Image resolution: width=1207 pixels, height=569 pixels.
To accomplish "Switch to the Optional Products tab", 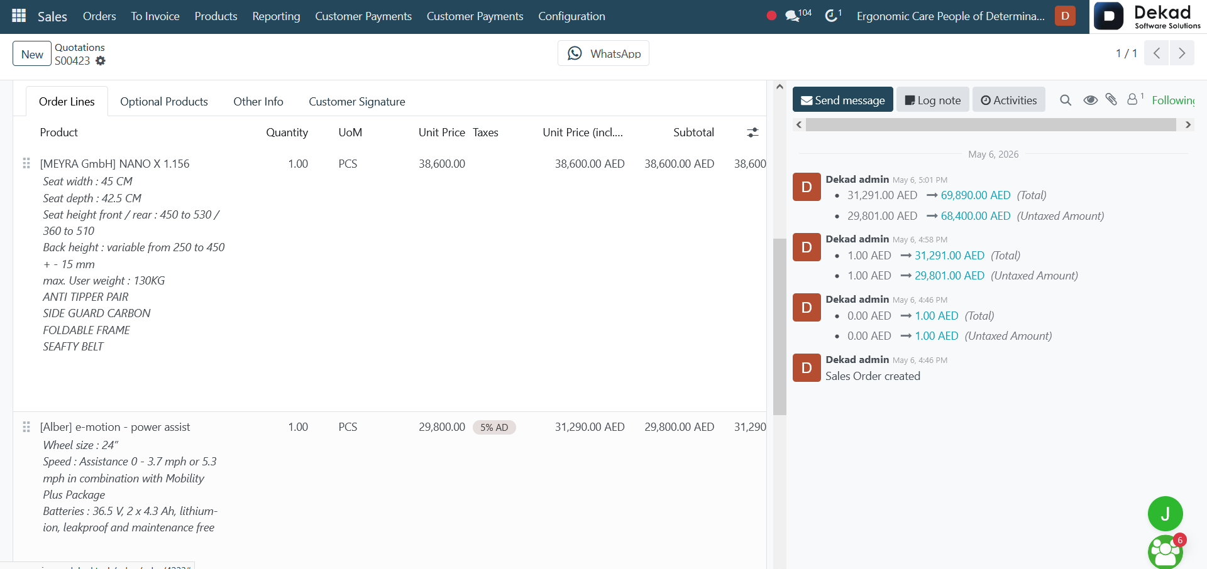I will point(164,102).
